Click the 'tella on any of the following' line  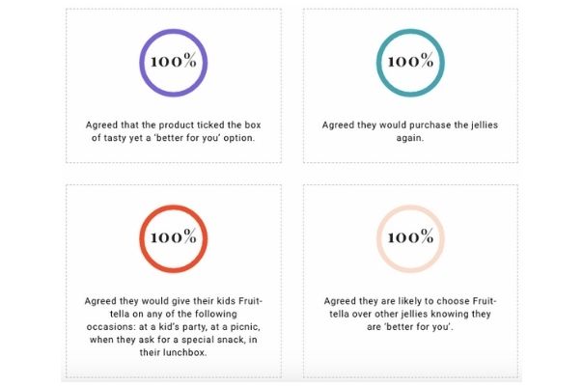(174, 314)
